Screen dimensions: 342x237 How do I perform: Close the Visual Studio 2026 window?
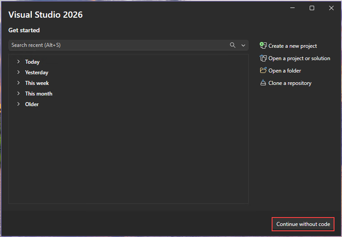[x=331, y=8]
